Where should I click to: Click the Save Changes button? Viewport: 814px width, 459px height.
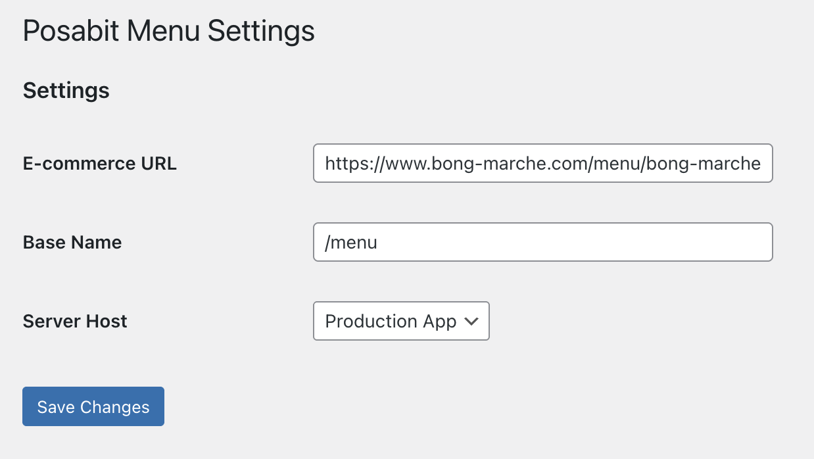coord(93,406)
